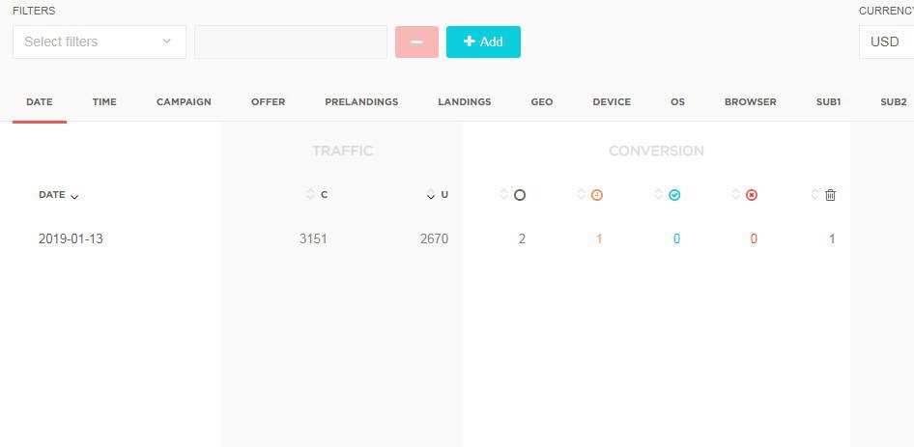Screen dimensions: 914x447
Task: Open the OS tab
Action: [677, 102]
